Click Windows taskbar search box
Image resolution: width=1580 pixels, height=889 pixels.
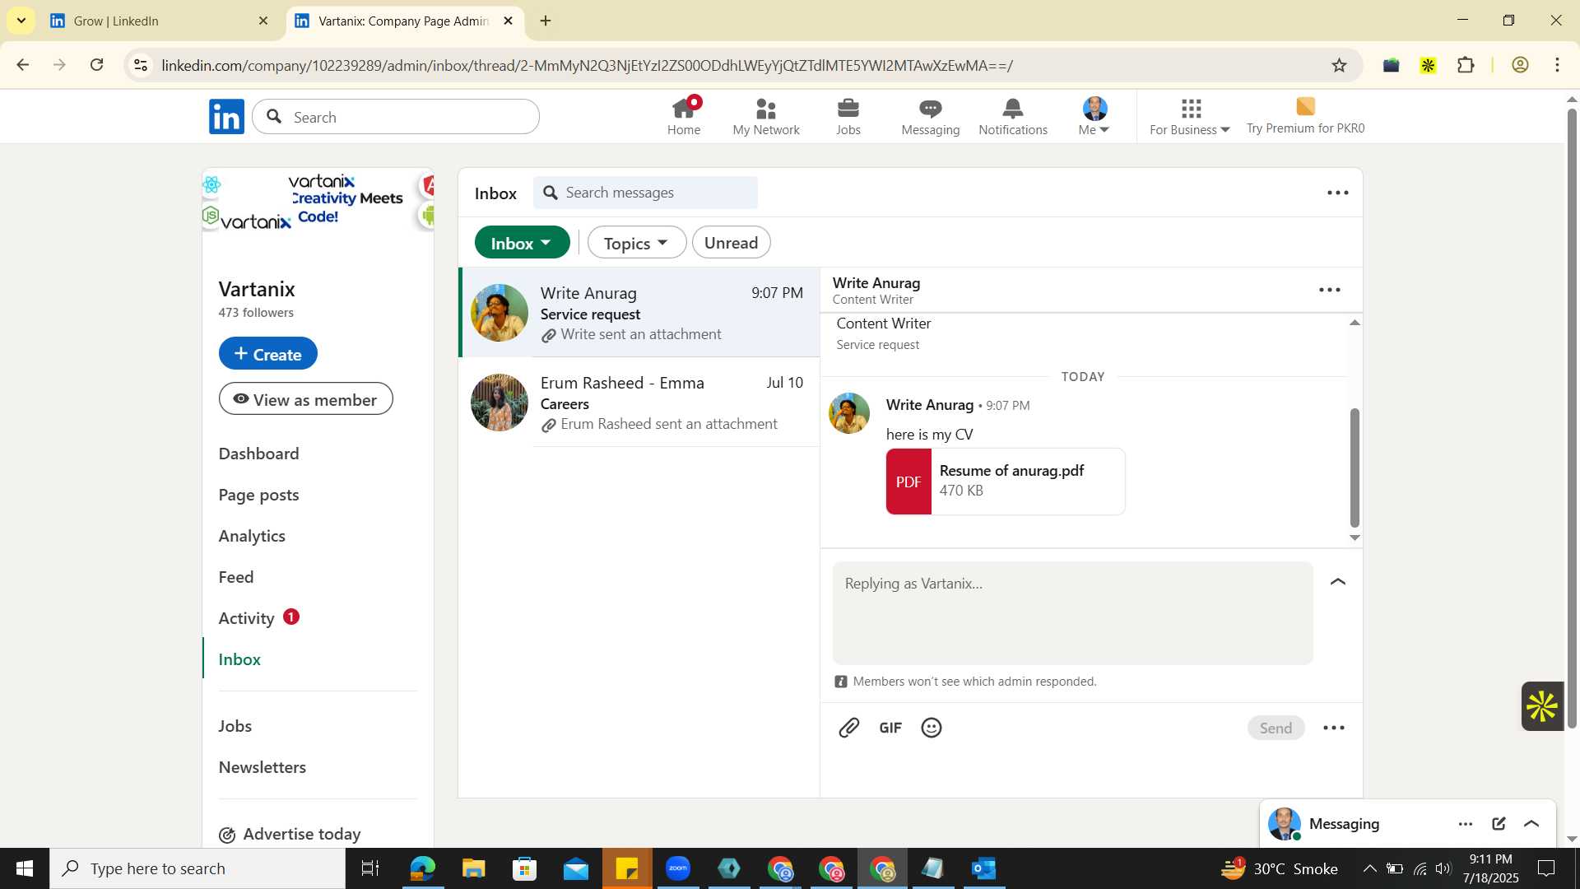[197, 868]
